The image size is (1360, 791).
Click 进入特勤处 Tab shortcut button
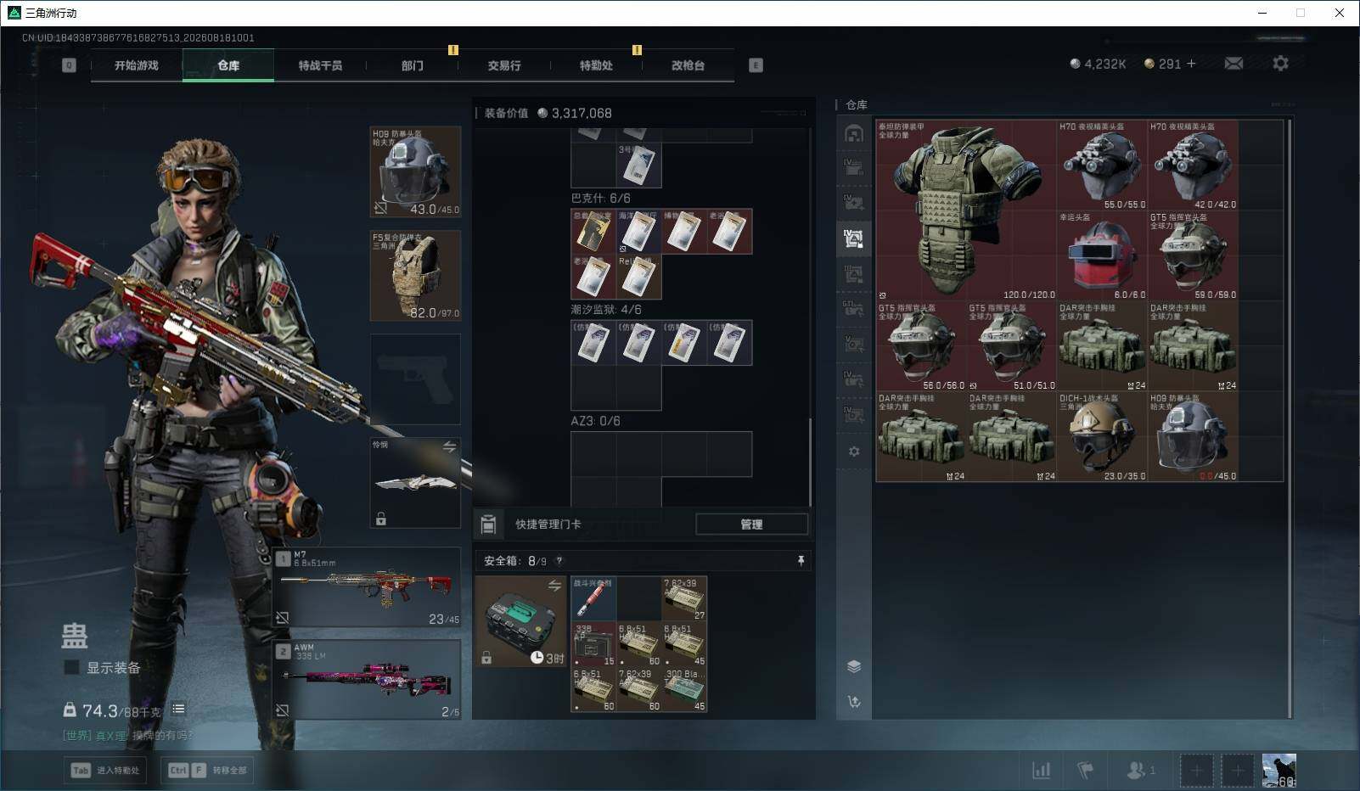click(105, 771)
